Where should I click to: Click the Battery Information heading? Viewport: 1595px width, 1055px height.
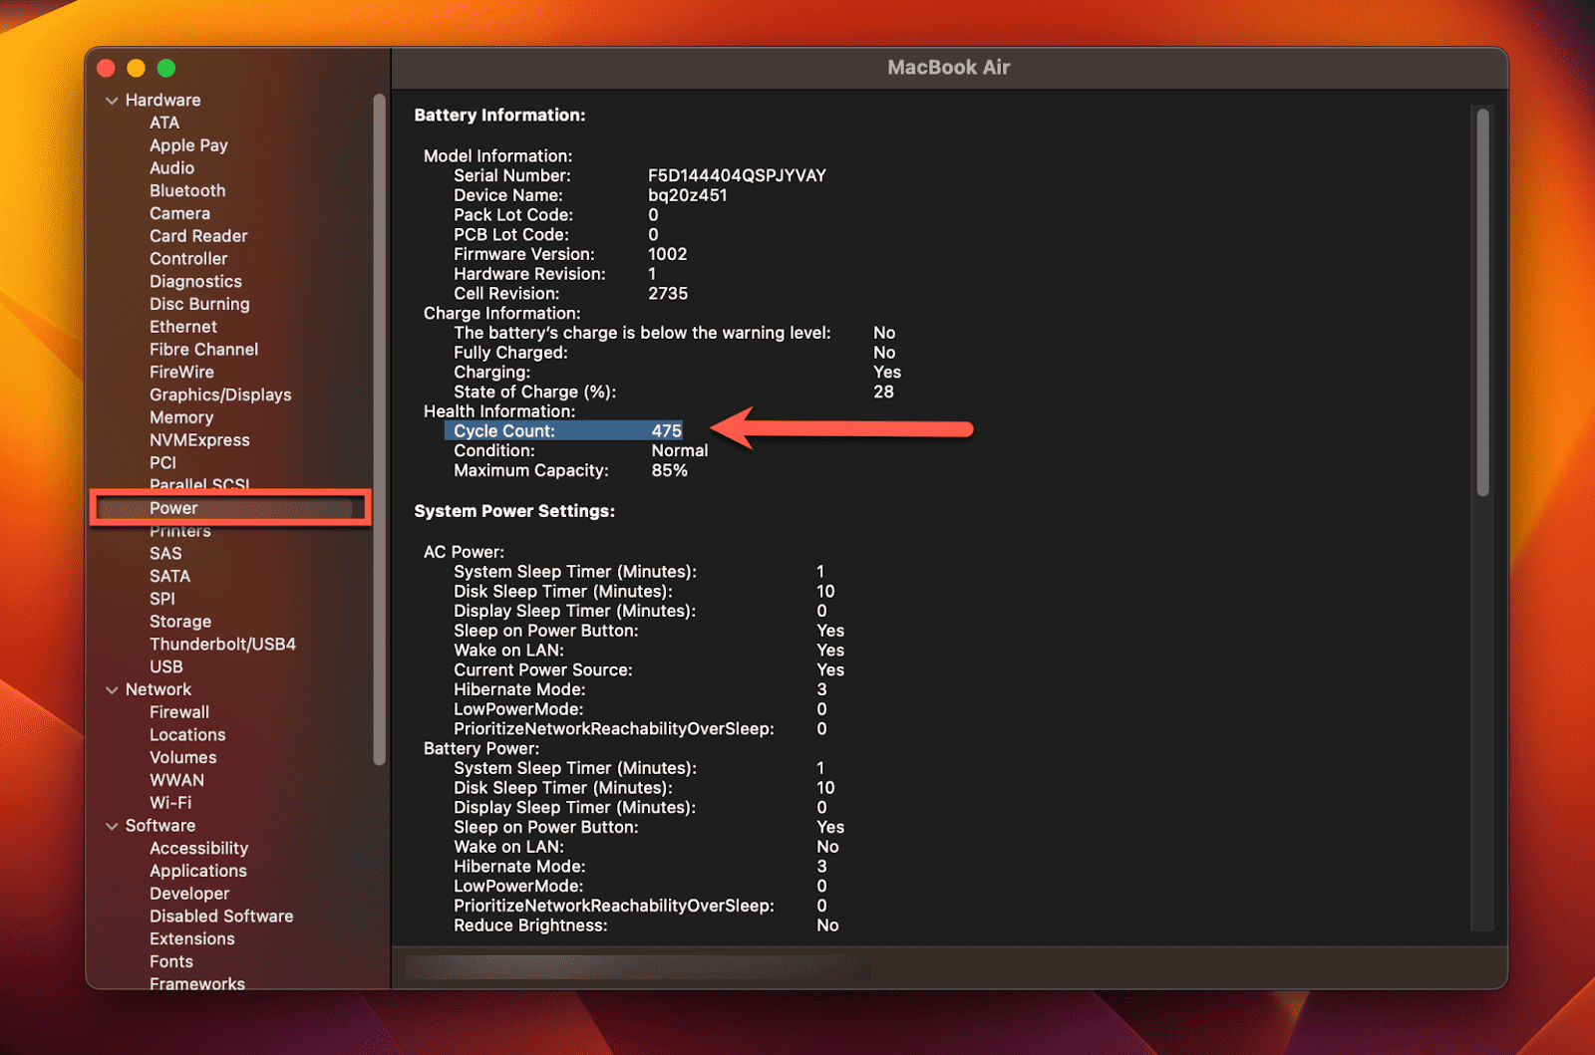(499, 116)
